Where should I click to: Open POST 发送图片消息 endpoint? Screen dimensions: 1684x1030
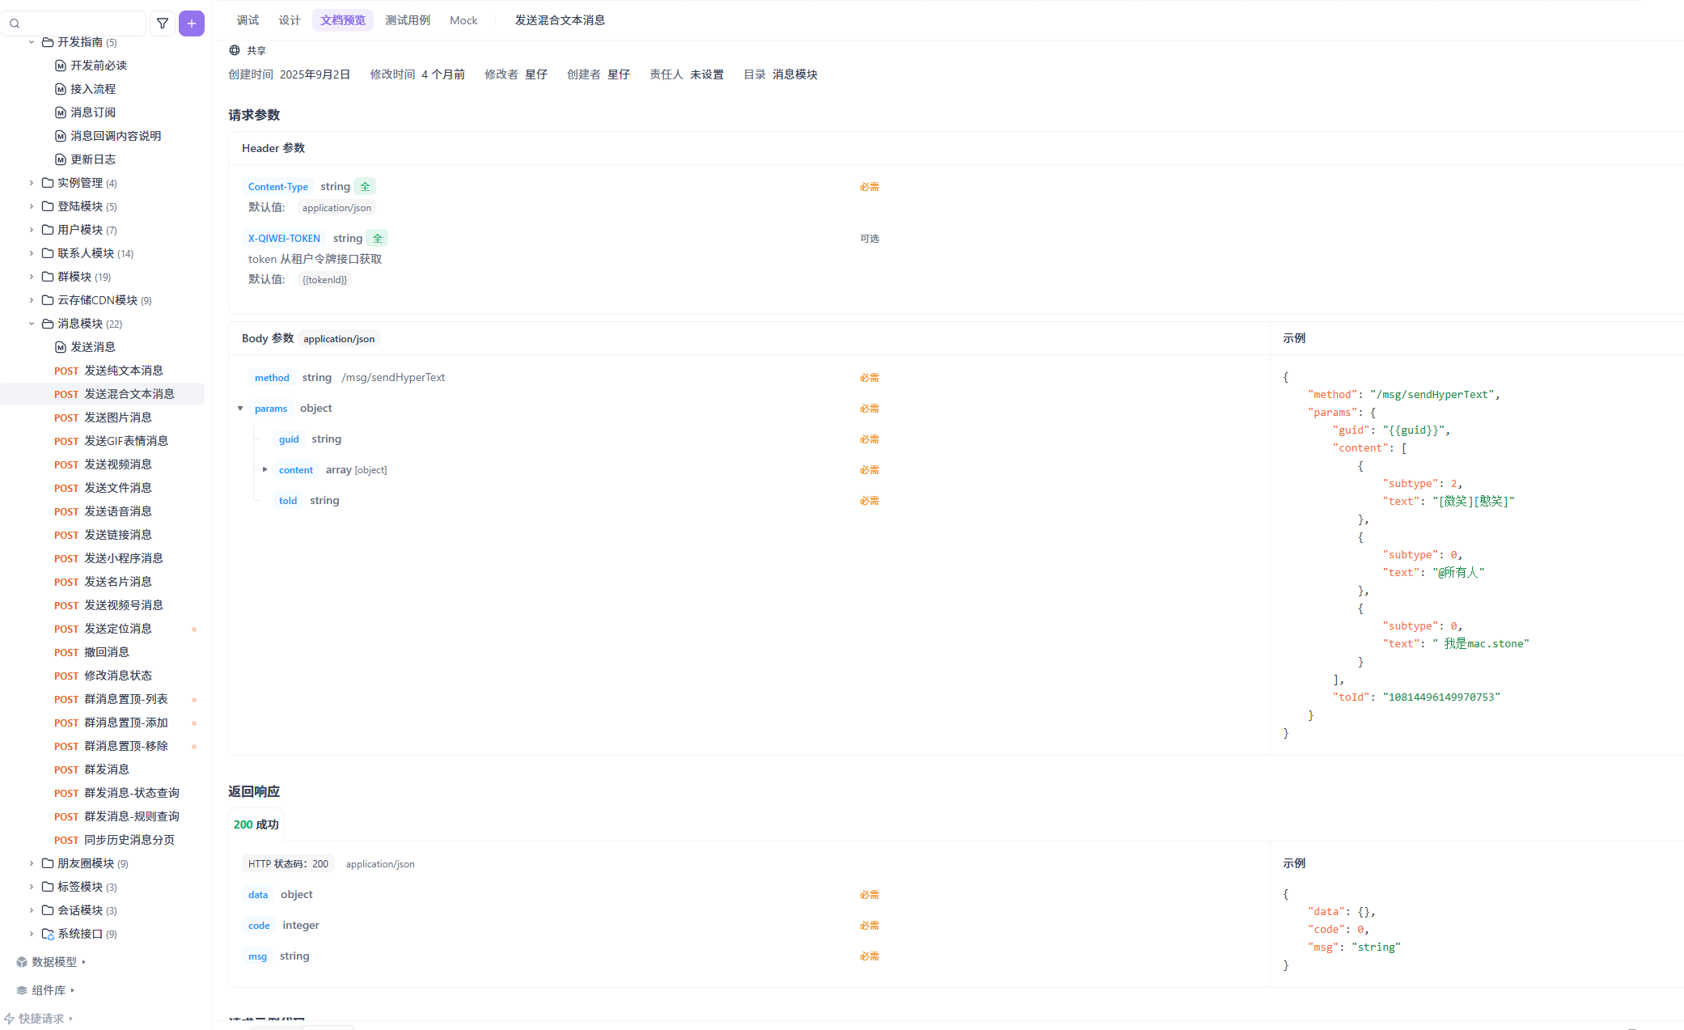[x=117, y=418]
